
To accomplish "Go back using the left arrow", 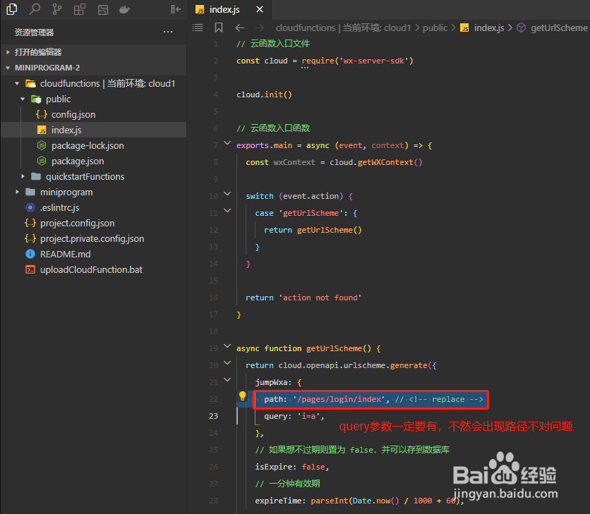I will point(240,27).
